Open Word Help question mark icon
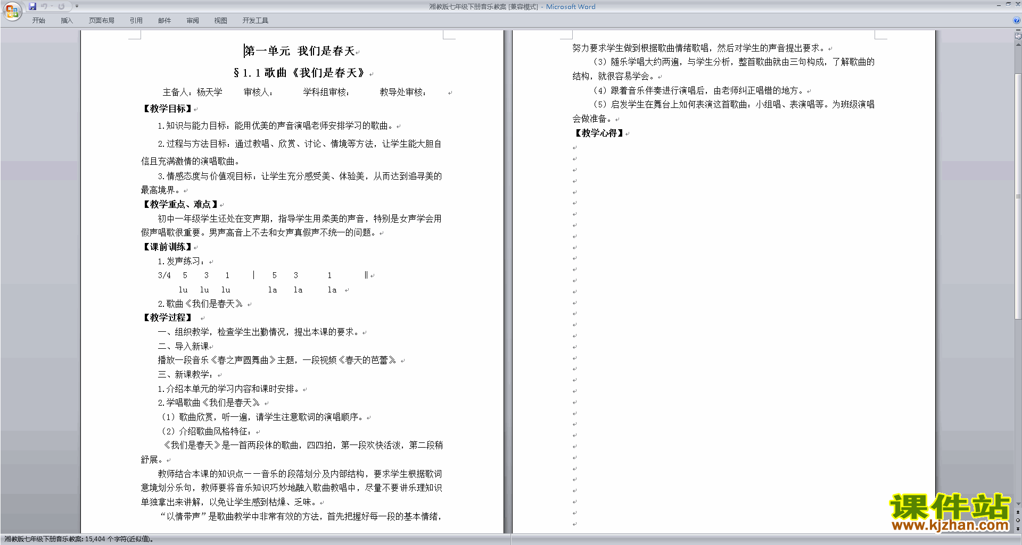The height and width of the screenshot is (545, 1022). click(1017, 20)
